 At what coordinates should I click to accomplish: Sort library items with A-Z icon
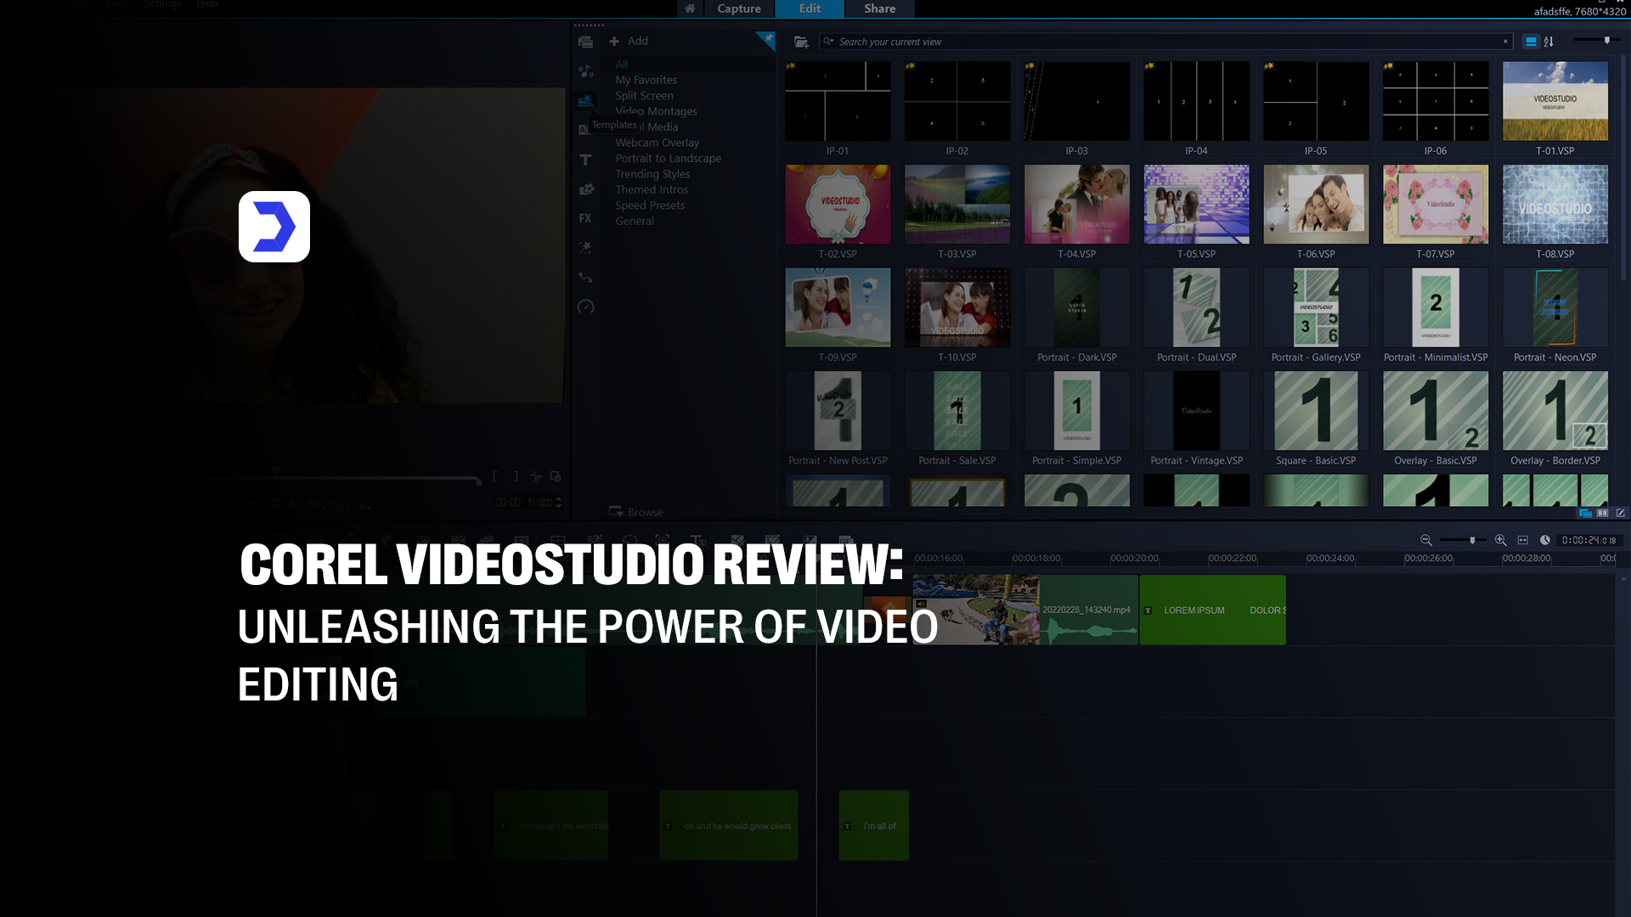(x=1549, y=42)
